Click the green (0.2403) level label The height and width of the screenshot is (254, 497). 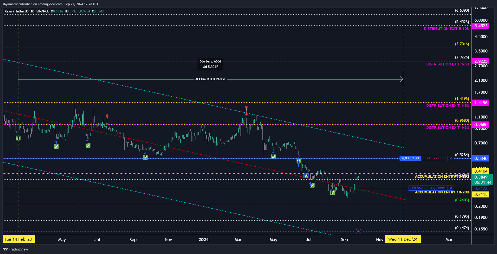click(x=462, y=200)
